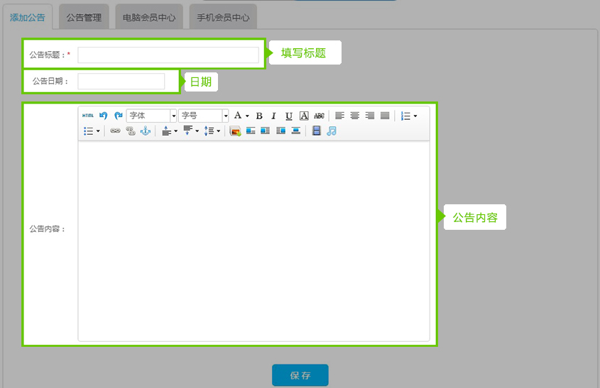The image size is (600, 388).
Task: Insert an image with the picture icon
Action: (x=236, y=131)
